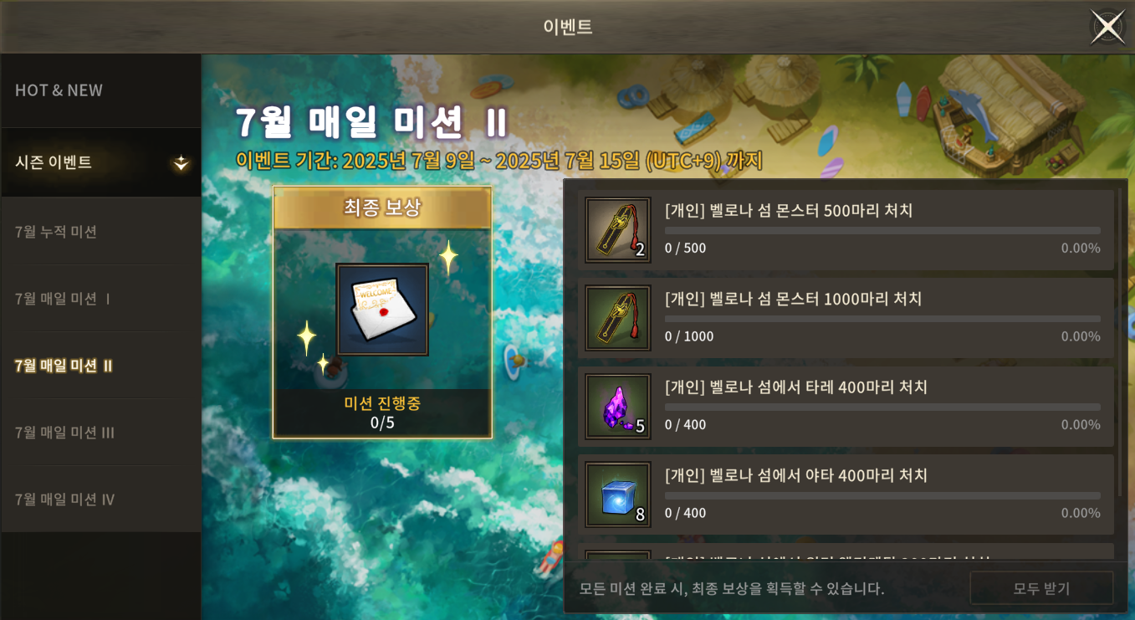This screenshot has width=1135, height=620.
Task: Click the welcome letter final reward icon
Action: (x=382, y=310)
